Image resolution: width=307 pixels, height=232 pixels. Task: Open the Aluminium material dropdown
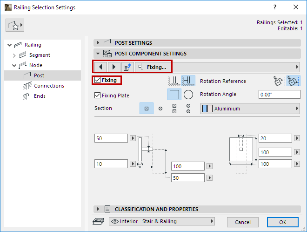250,109
